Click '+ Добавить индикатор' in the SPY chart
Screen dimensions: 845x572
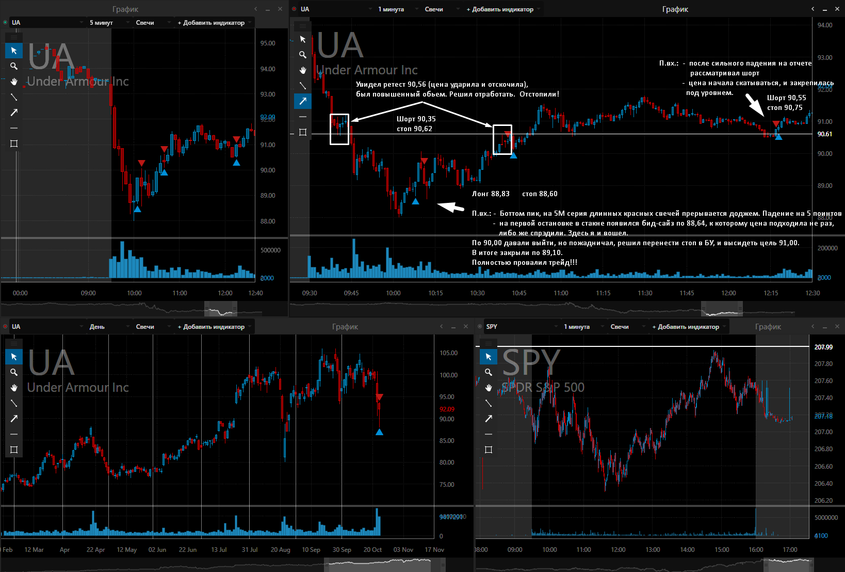689,326
